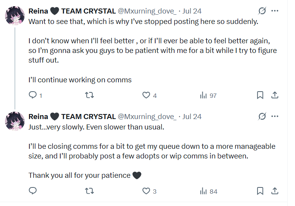Open Grok icon on second tweet
The width and height of the screenshot is (295, 206).
pos(261,116)
